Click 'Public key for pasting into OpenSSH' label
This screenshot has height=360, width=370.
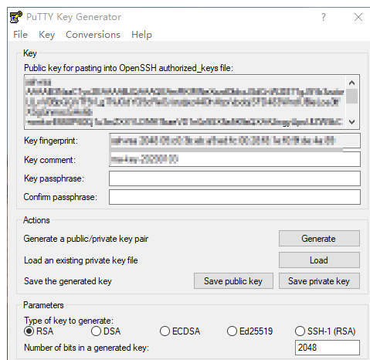[x=128, y=68]
